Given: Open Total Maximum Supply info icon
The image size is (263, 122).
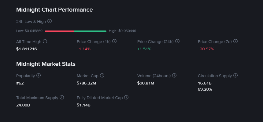Looking at the screenshot, I should click(62, 98).
